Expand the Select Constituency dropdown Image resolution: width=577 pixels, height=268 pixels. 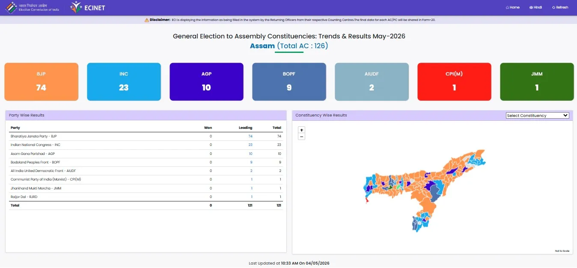click(537, 115)
